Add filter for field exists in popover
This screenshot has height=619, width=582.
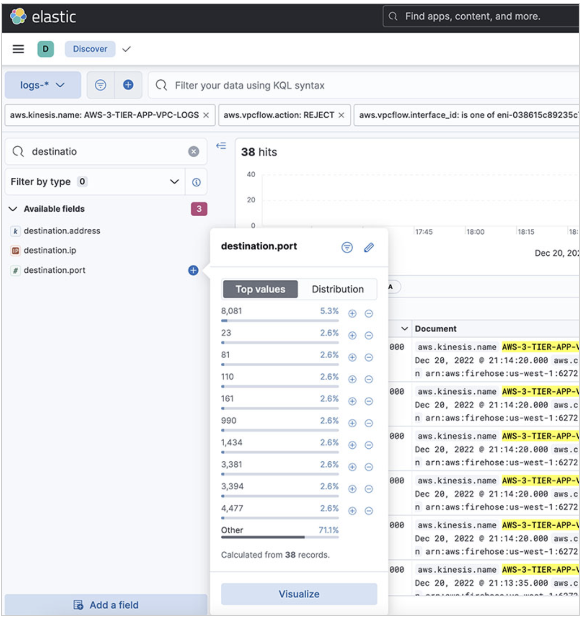347,247
